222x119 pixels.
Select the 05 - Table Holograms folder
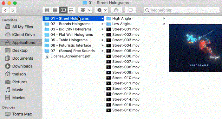(x=73, y=40)
